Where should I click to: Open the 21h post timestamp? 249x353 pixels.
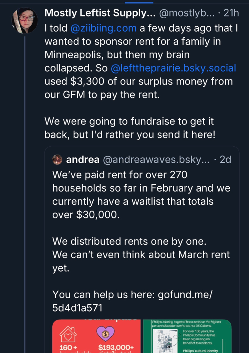(x=231, y=13)
